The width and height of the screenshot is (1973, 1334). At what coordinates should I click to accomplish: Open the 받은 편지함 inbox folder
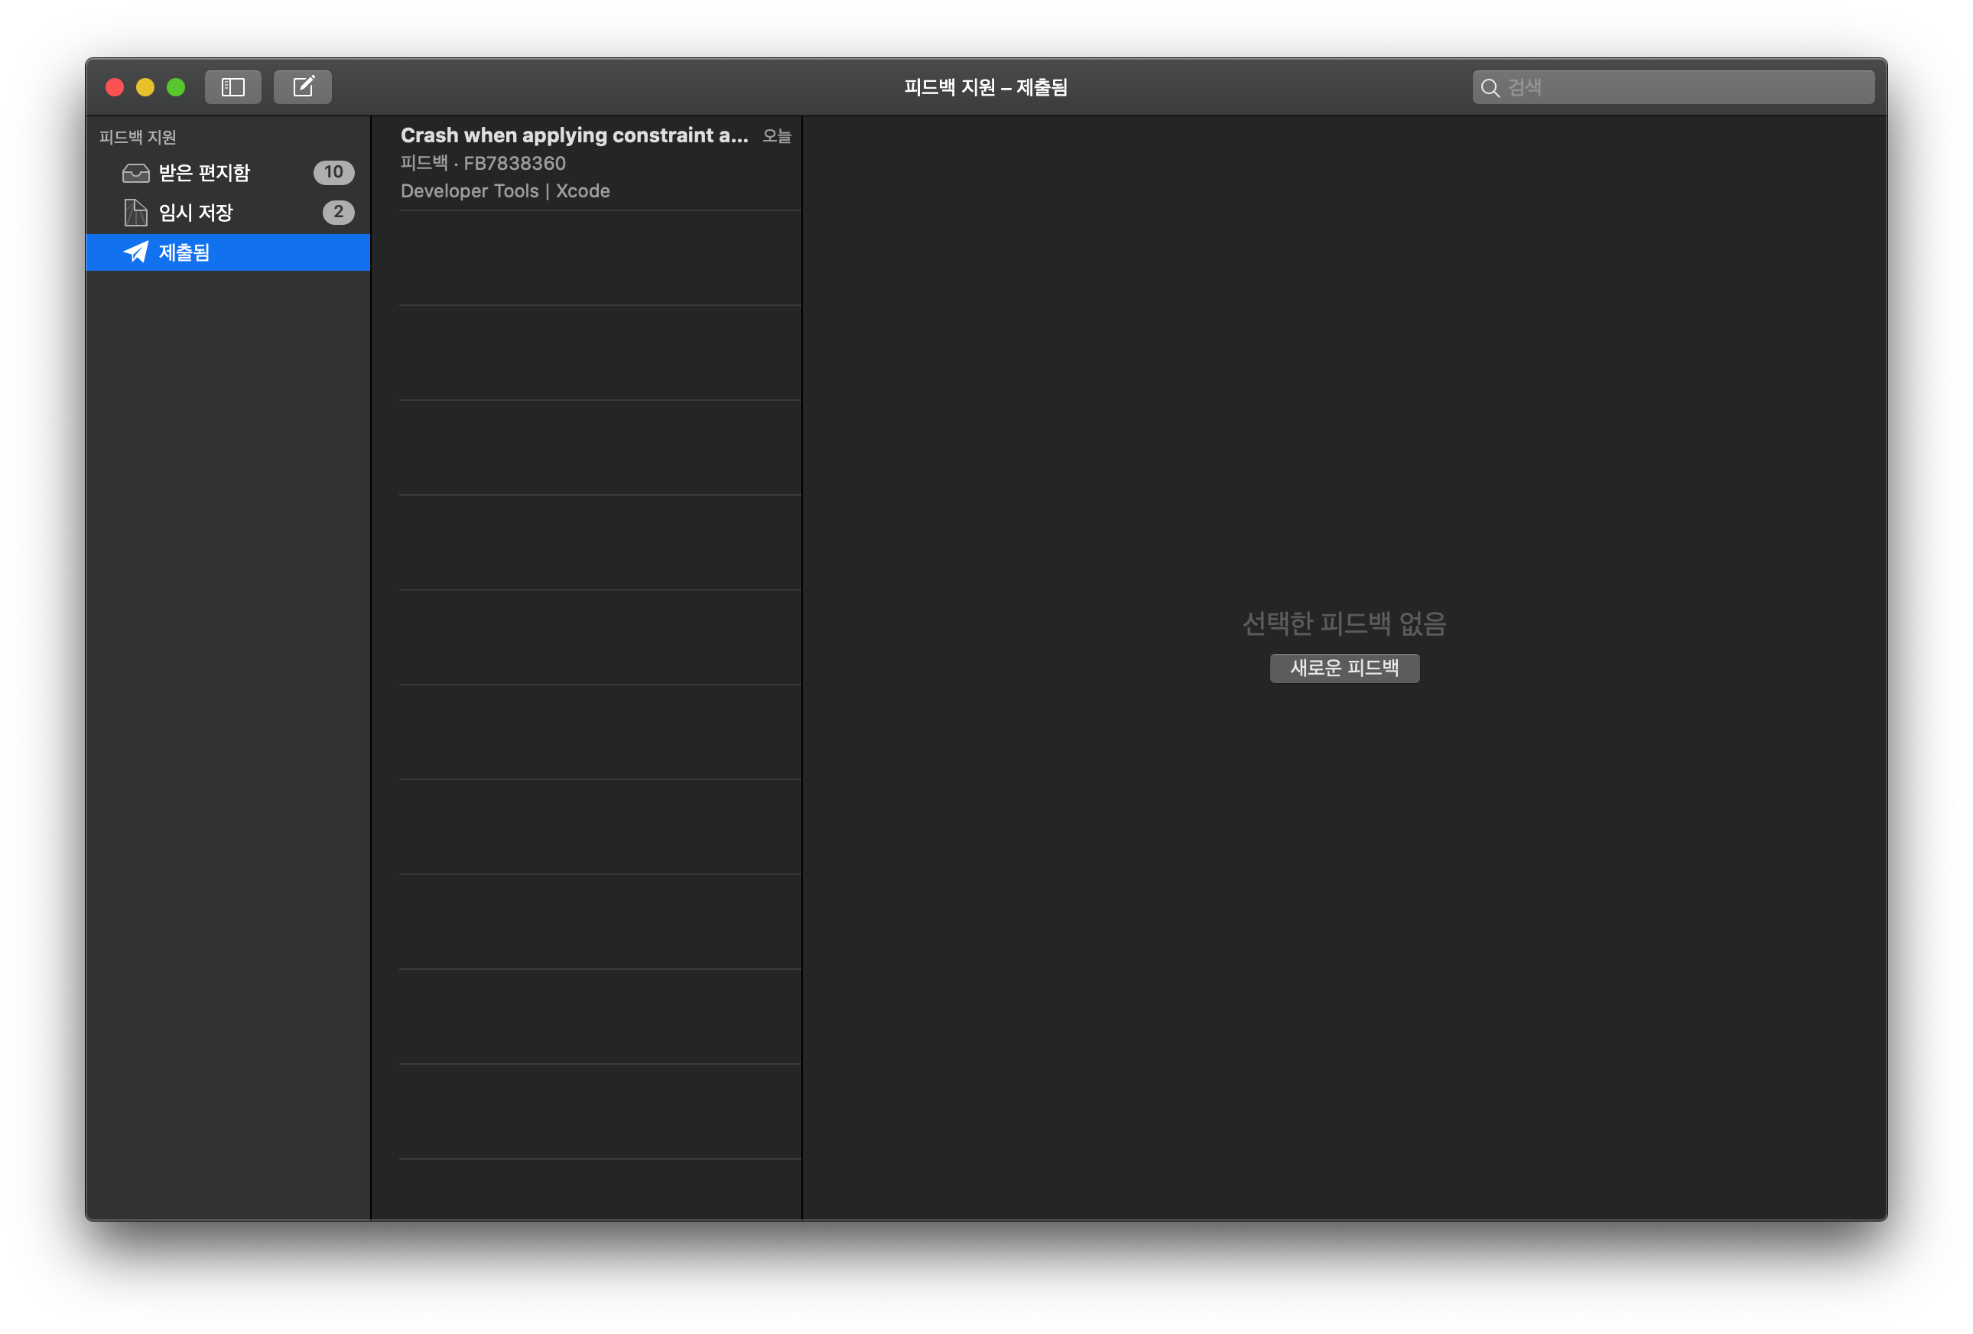(x=205, y=173)
